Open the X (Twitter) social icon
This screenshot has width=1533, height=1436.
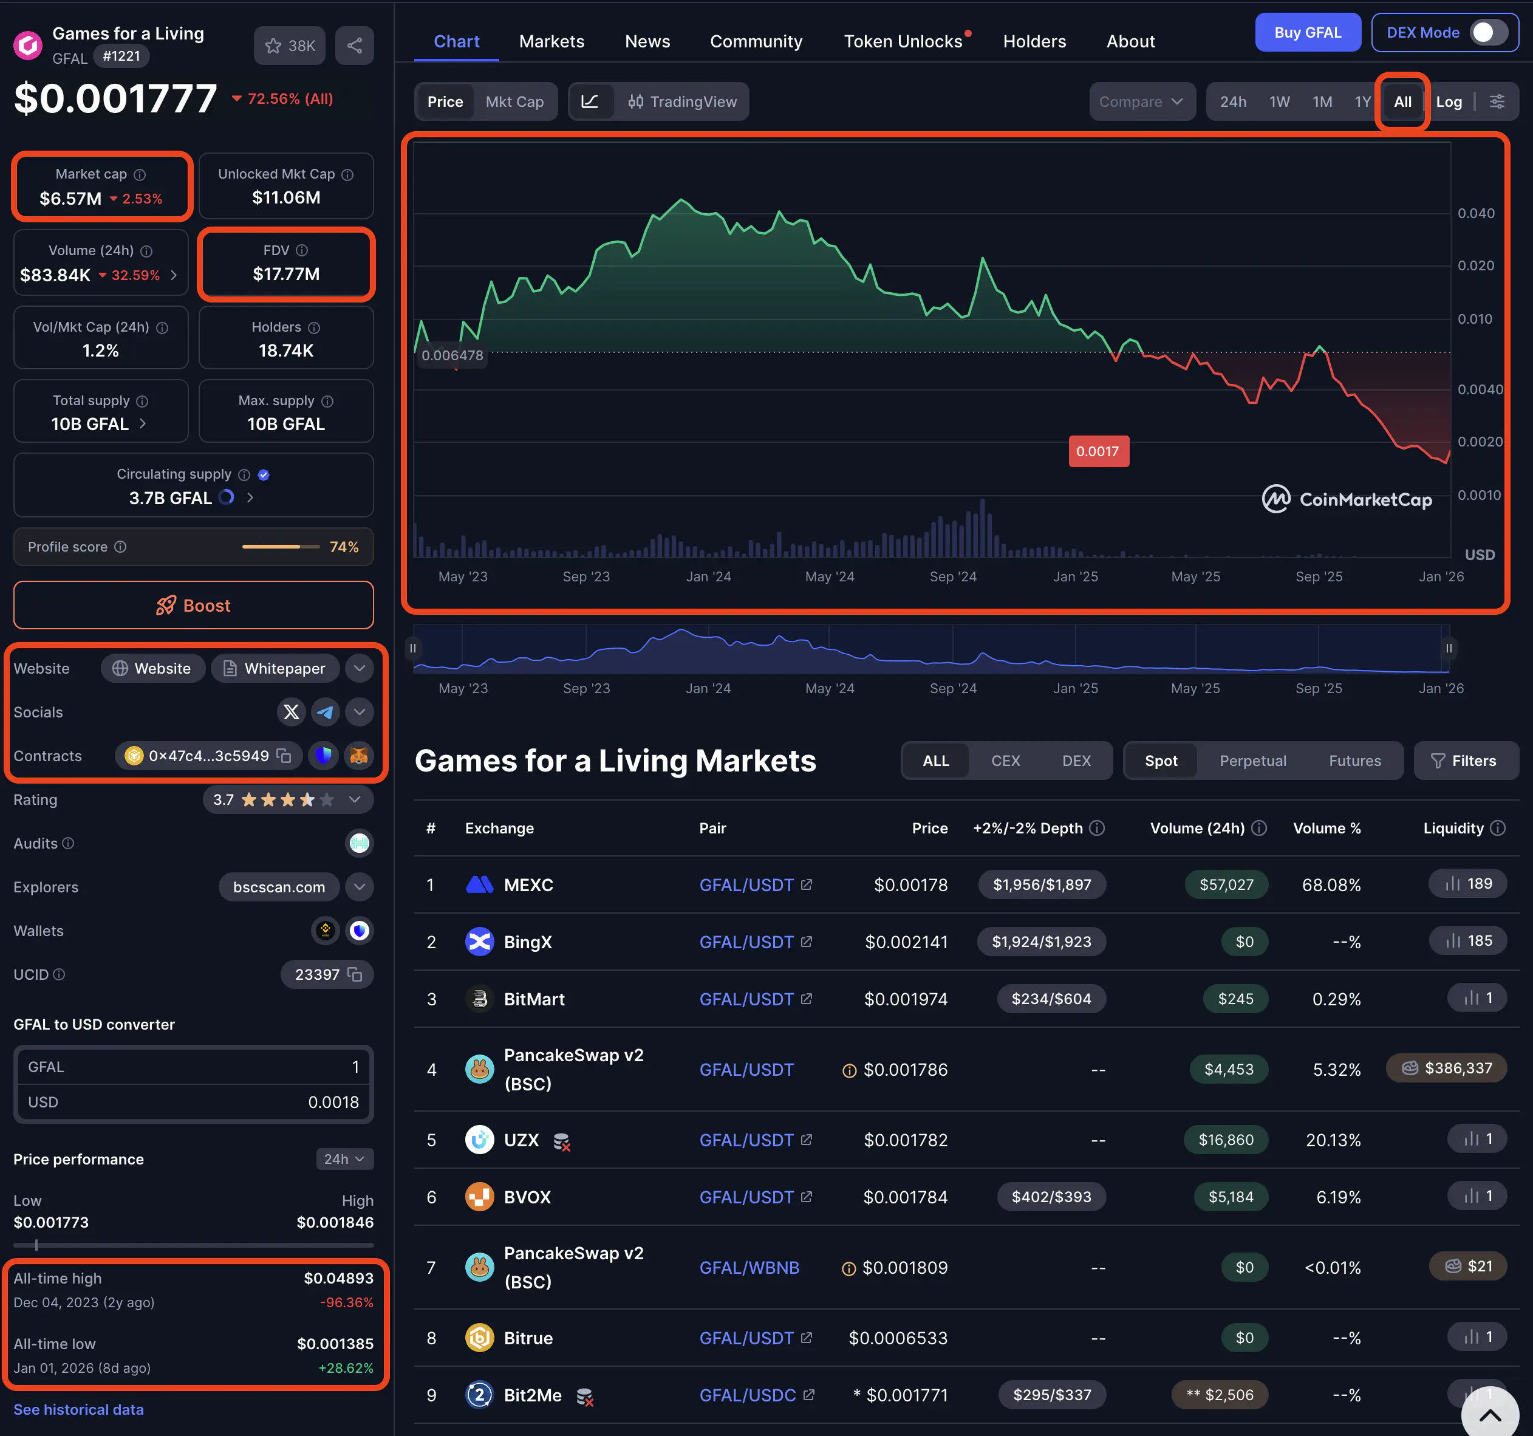[291, 712]
